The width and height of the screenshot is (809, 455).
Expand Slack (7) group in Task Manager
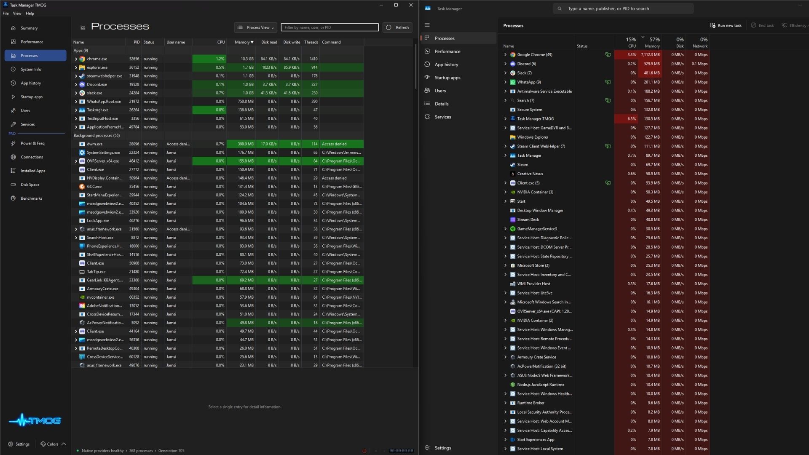[505, 73]
